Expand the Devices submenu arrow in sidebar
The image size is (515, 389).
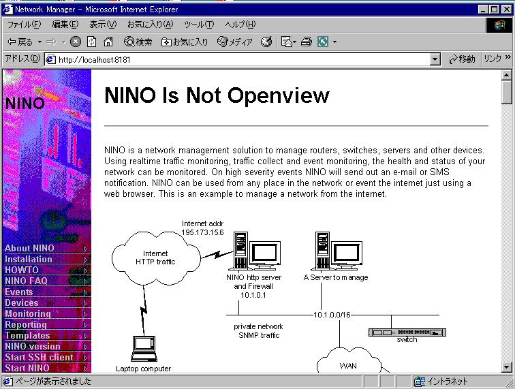[x=85, y=303]
